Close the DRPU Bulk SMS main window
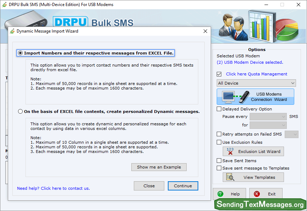Screen dimensions: 307x211 point(299,5)
